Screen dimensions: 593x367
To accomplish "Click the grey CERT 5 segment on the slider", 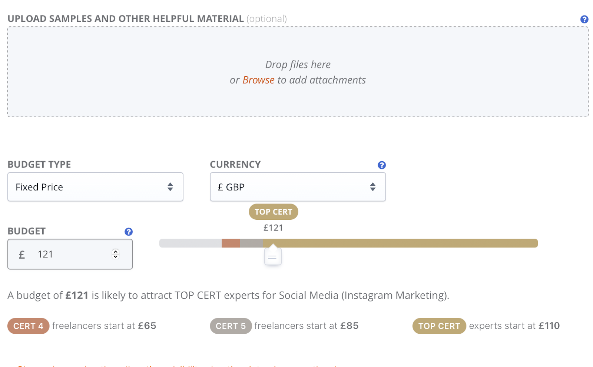I will [251, 243].
